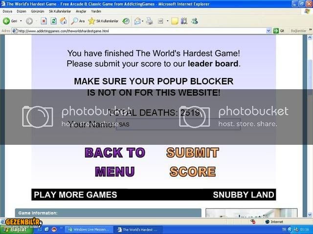
Task: Click SUBMIT SCORE in the game
Action: [x=193, y=162]
